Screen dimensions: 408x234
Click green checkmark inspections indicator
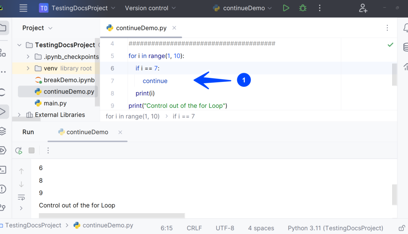(390, 45)
